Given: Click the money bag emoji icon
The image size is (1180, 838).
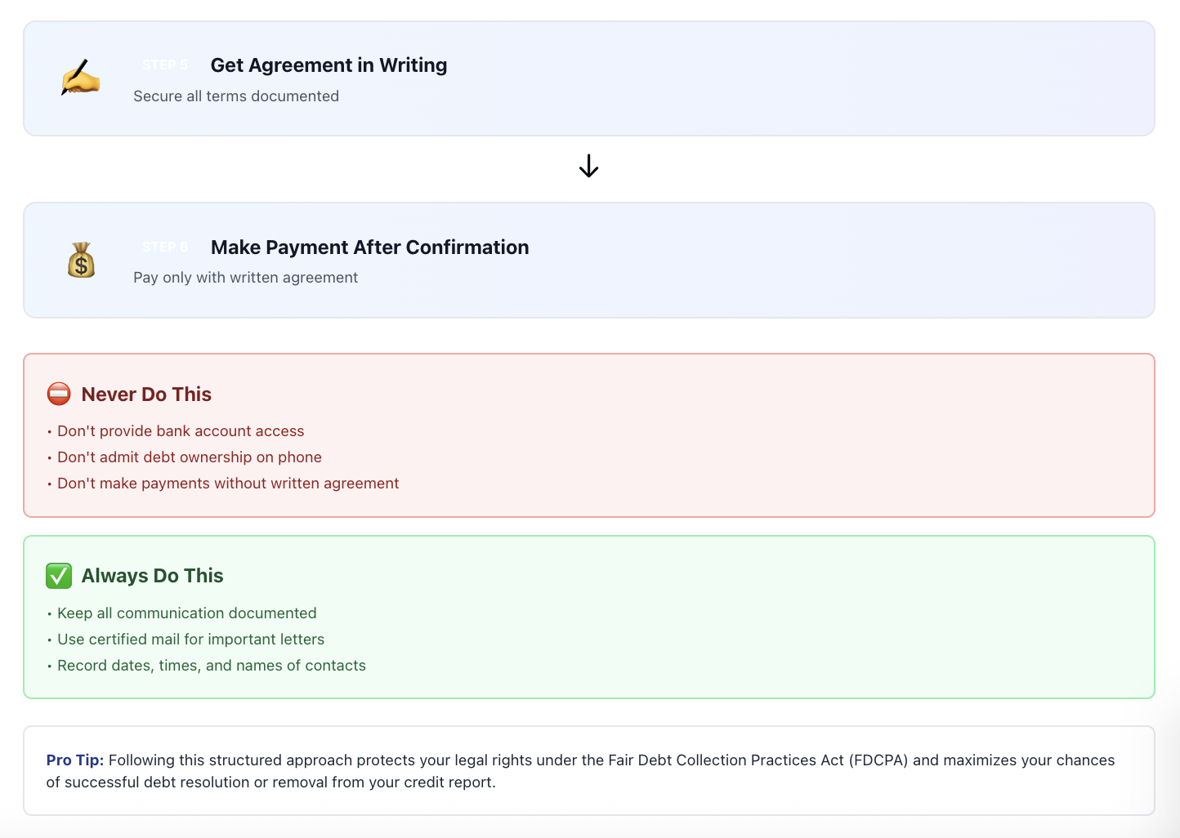Looking at the screenshot, I should 81,260.
